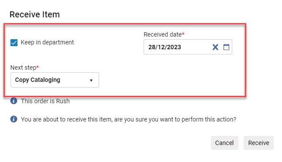
Task: Click the 'Keep in department' label text
Action: click(47, 42)
